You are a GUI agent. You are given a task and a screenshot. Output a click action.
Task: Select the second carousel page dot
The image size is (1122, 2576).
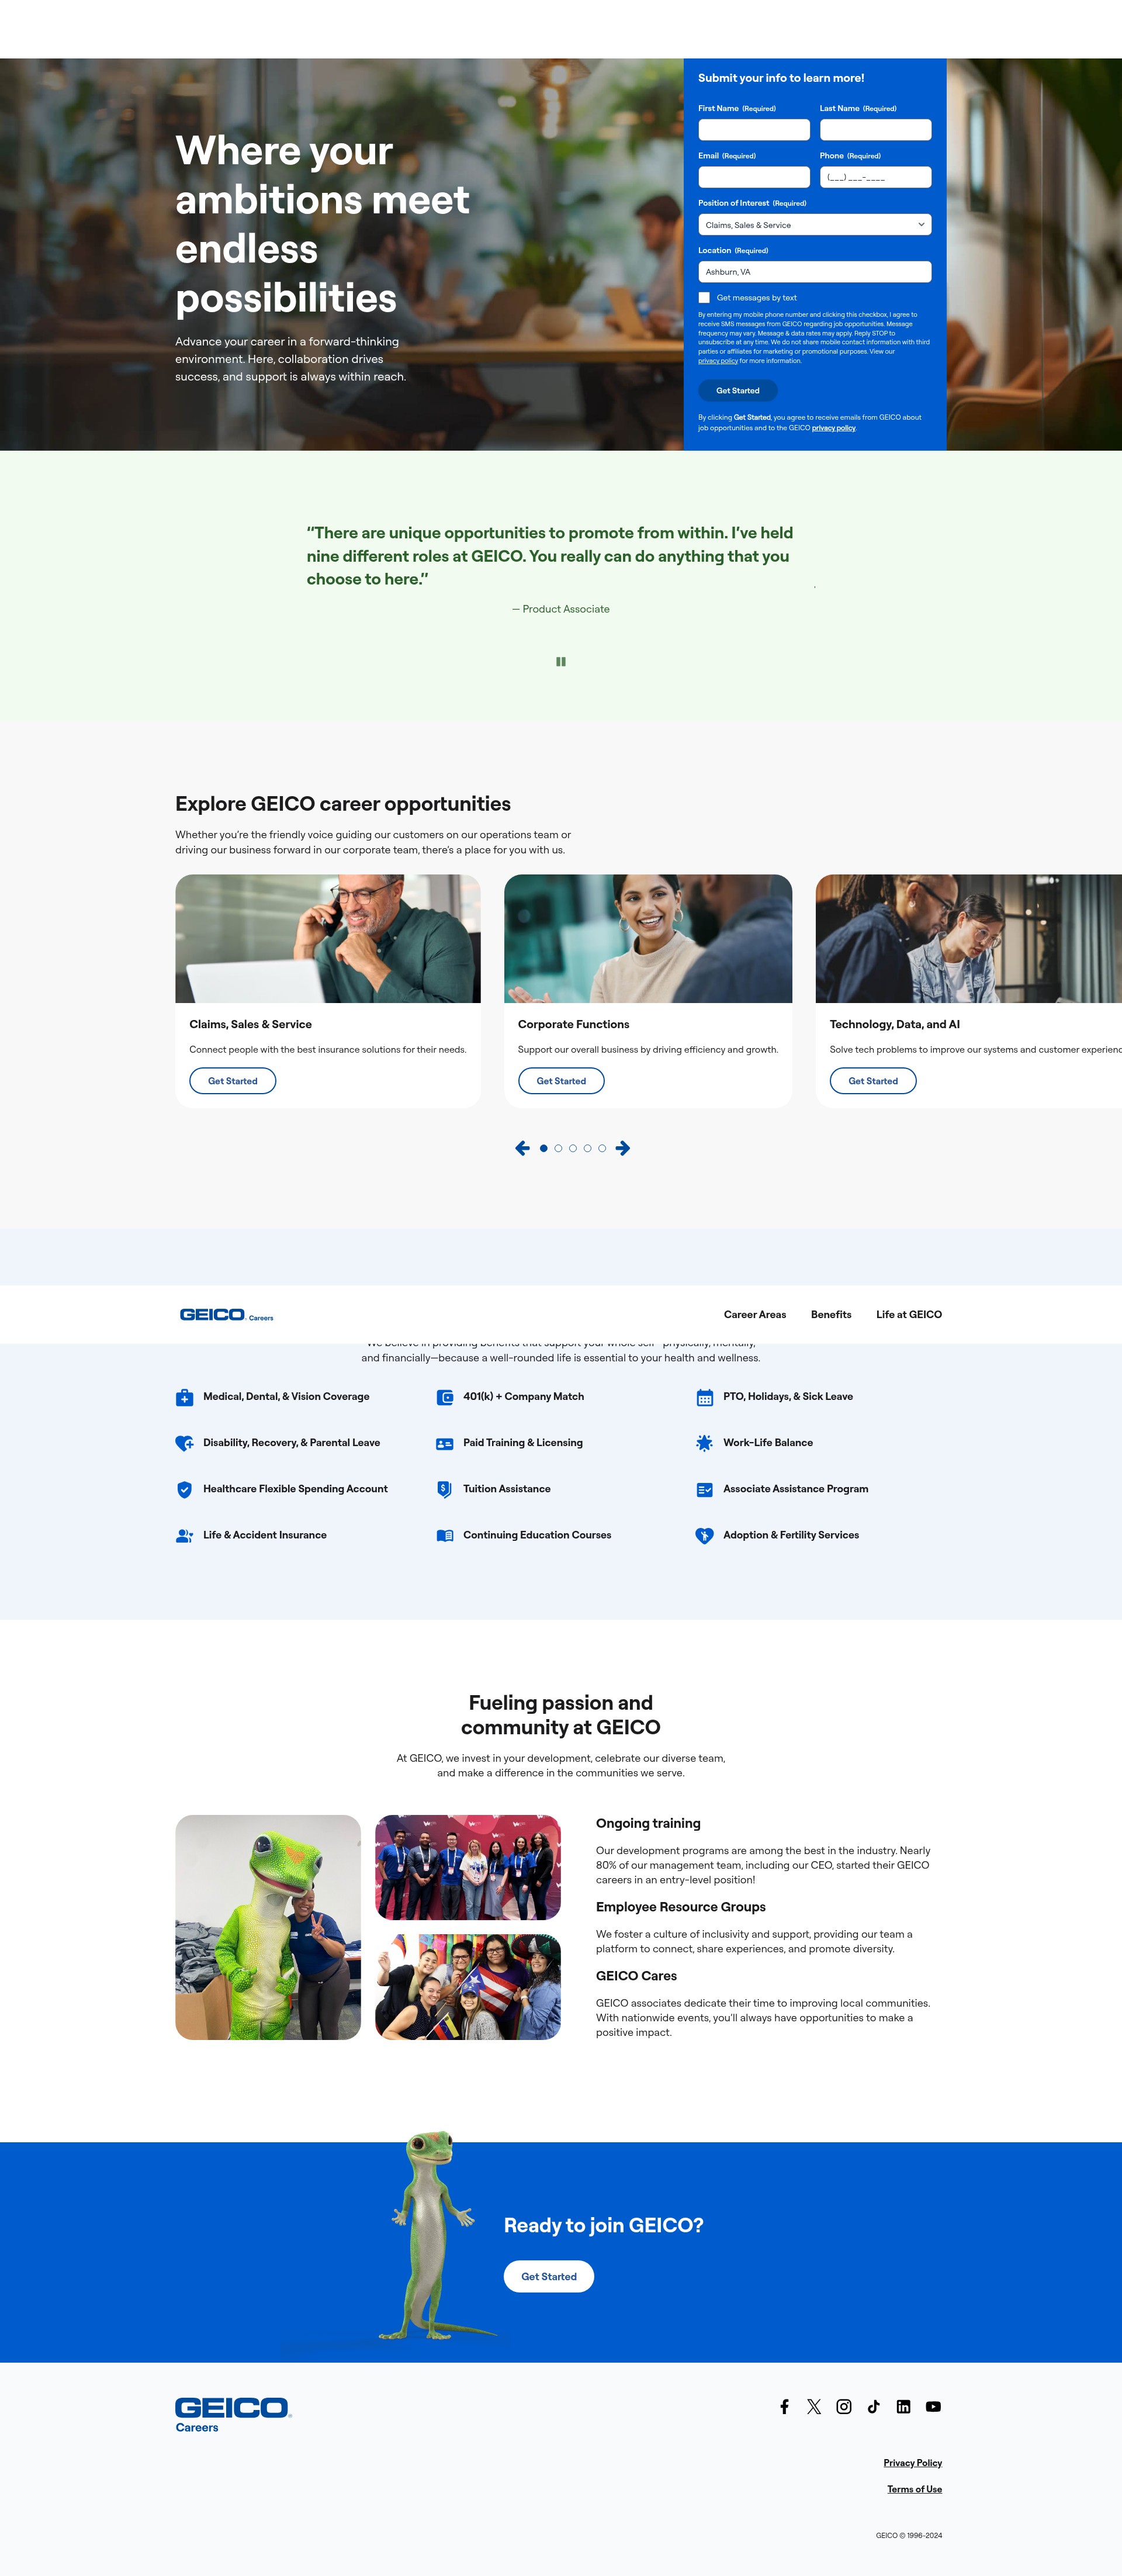[x=558, y=1148]
